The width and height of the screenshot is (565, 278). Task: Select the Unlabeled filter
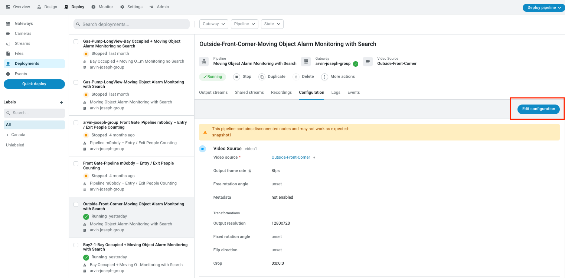[15, 145]
